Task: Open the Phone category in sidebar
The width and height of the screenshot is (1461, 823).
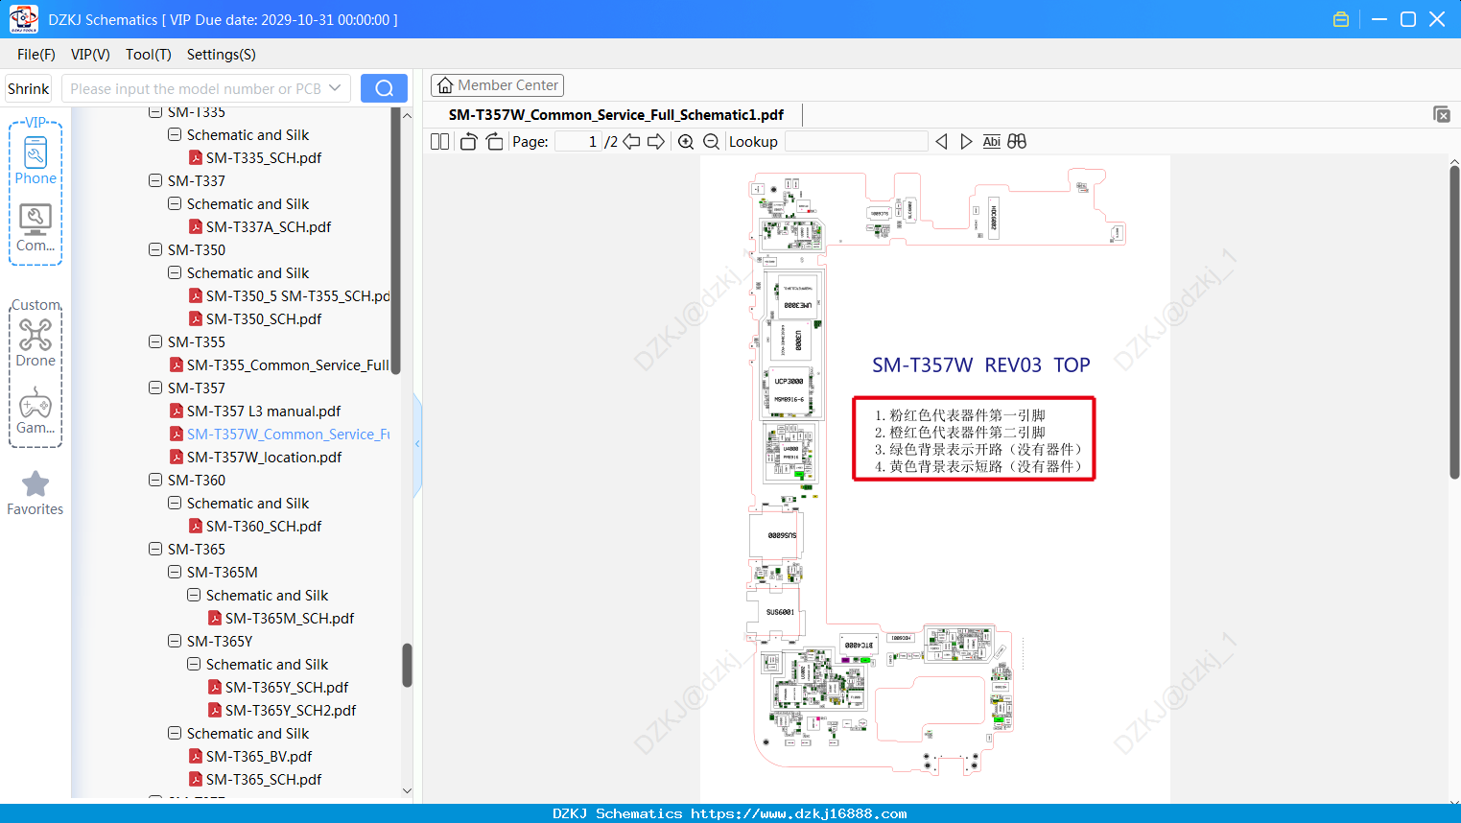Action: click(35, 161)
